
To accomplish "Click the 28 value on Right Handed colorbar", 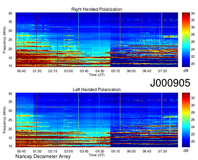I will pos(193,34).
